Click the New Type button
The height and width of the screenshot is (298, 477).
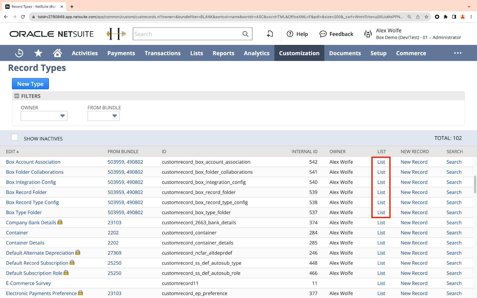[x=30, y=84]
